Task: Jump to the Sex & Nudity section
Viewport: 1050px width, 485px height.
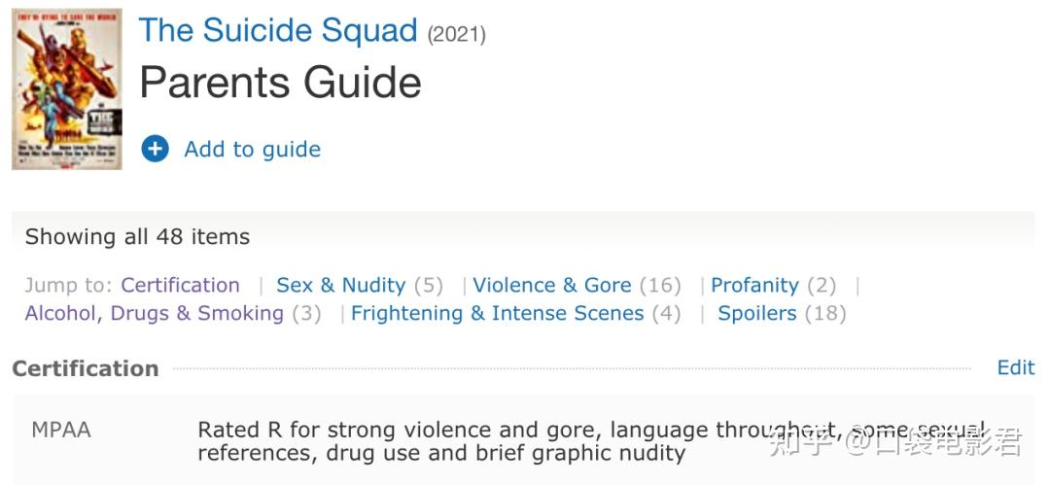Action: click(x=340, y=285)
